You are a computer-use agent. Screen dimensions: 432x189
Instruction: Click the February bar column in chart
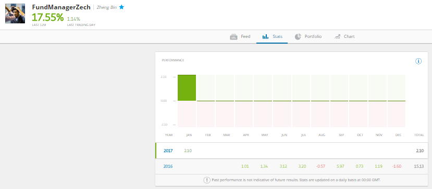click(206, 101)
